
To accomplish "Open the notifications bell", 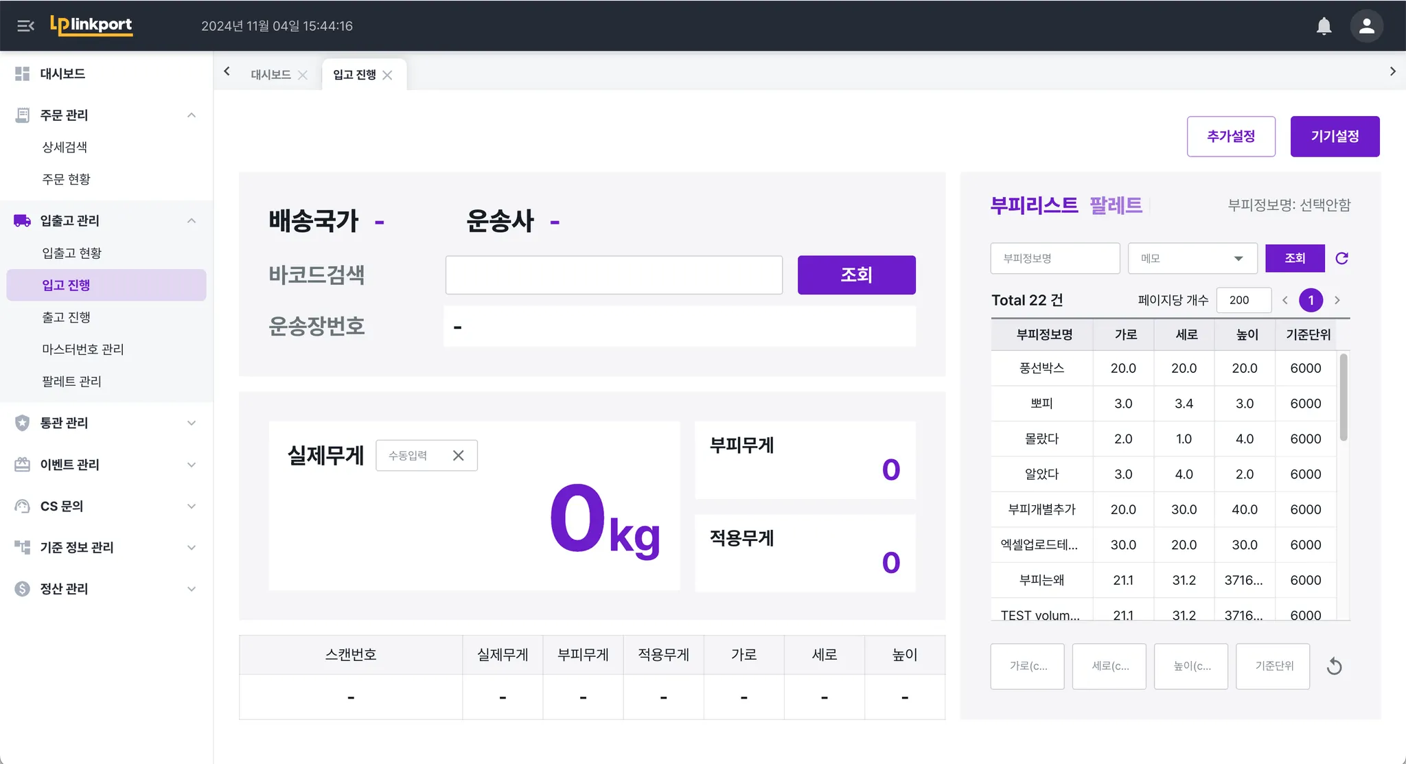I will coord(1324,26).
